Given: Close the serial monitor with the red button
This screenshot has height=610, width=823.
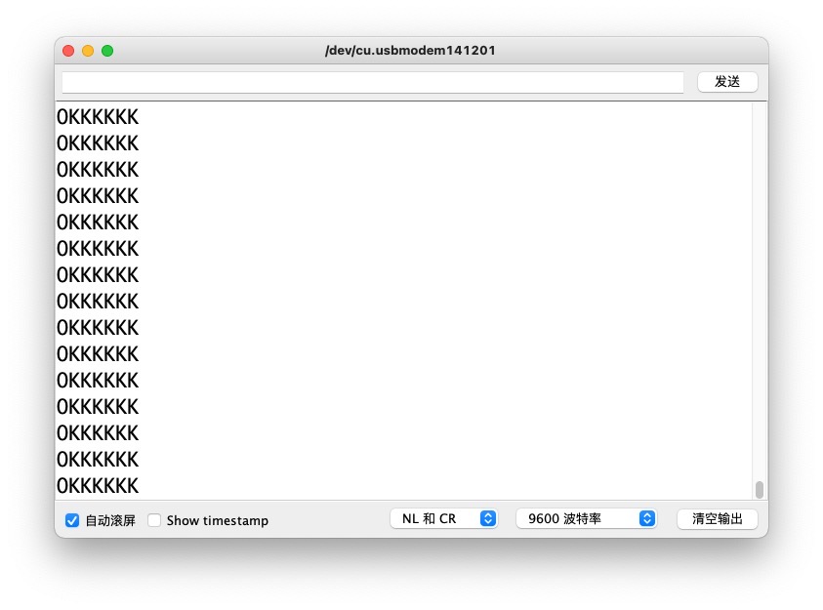Looking at the screenshot, I should pyautogui.click(x=68, y=51).
